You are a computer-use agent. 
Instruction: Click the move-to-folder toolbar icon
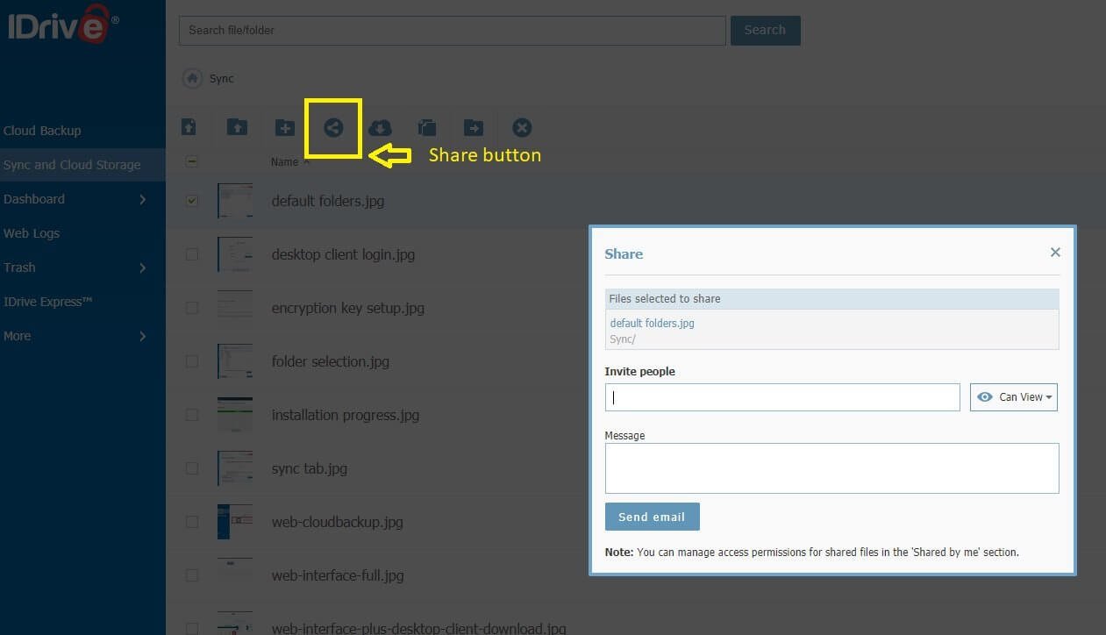click(x=474, y=128)
